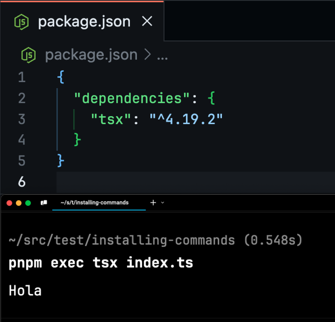Open a new terminal tab with plus

tap(153, 203)
